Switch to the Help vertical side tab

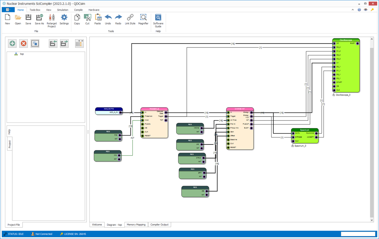[x=9, y=132]
